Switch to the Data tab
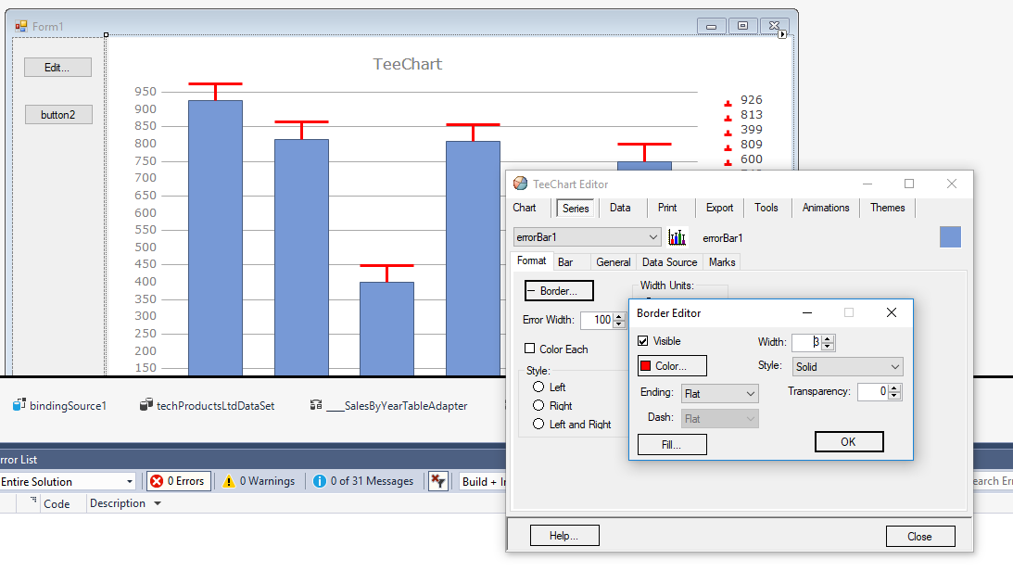 pos(619,208)
